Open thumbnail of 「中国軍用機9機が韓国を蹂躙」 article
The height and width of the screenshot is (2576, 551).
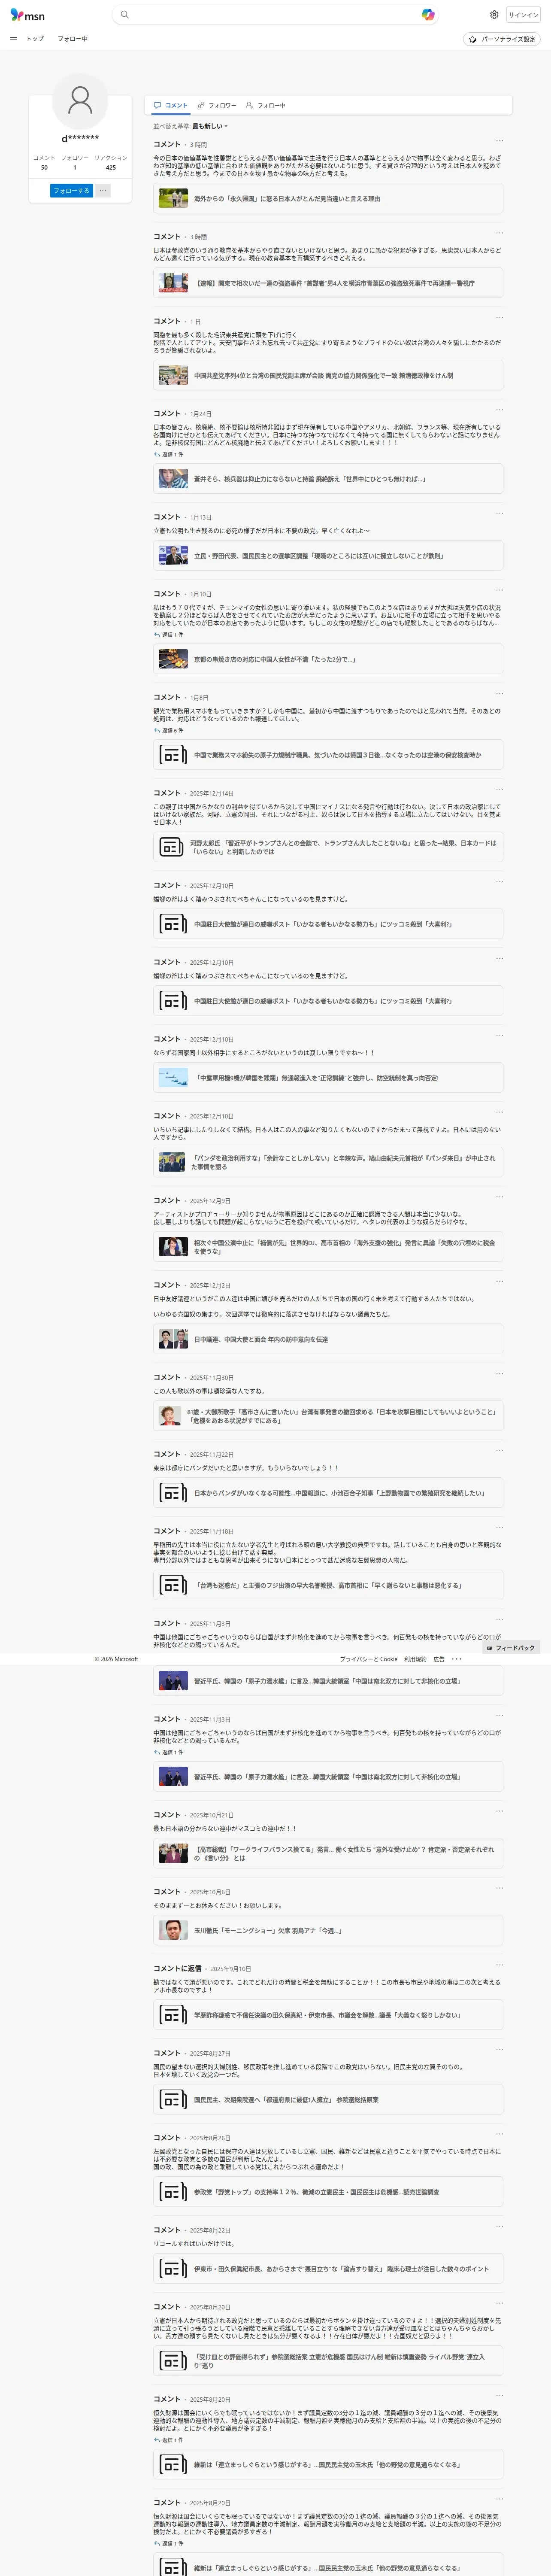coord(173,1078)
